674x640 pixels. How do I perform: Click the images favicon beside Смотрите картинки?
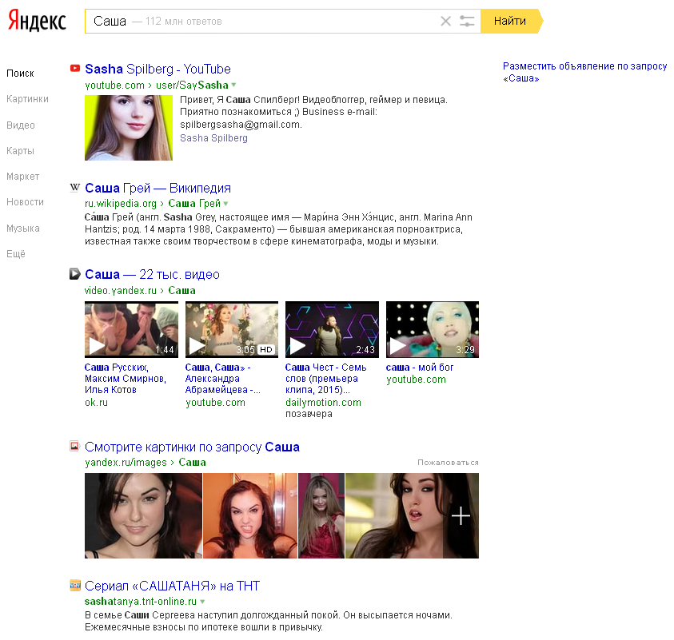(75, 446)
